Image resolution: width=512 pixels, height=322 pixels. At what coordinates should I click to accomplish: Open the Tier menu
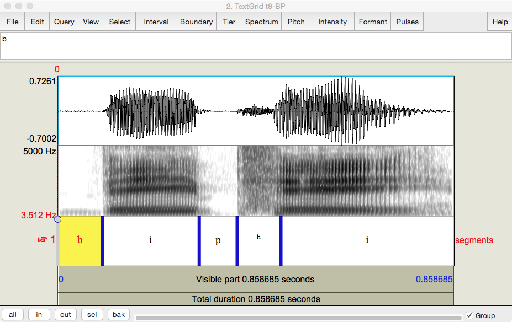point(229,22)
